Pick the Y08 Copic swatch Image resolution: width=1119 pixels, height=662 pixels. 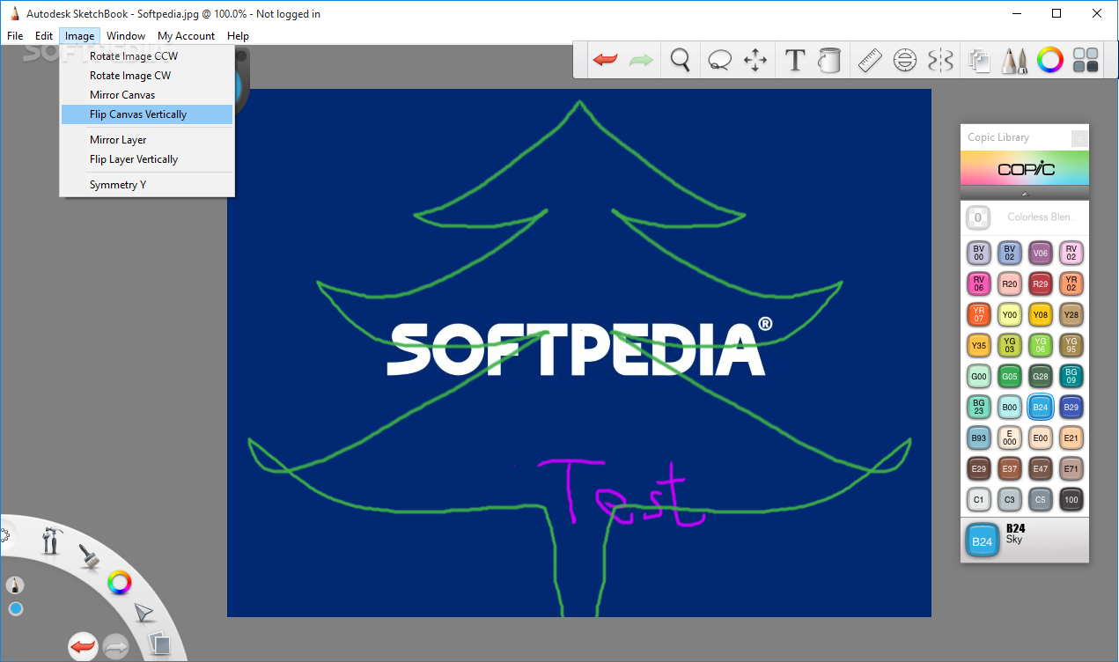(1041, 315)
